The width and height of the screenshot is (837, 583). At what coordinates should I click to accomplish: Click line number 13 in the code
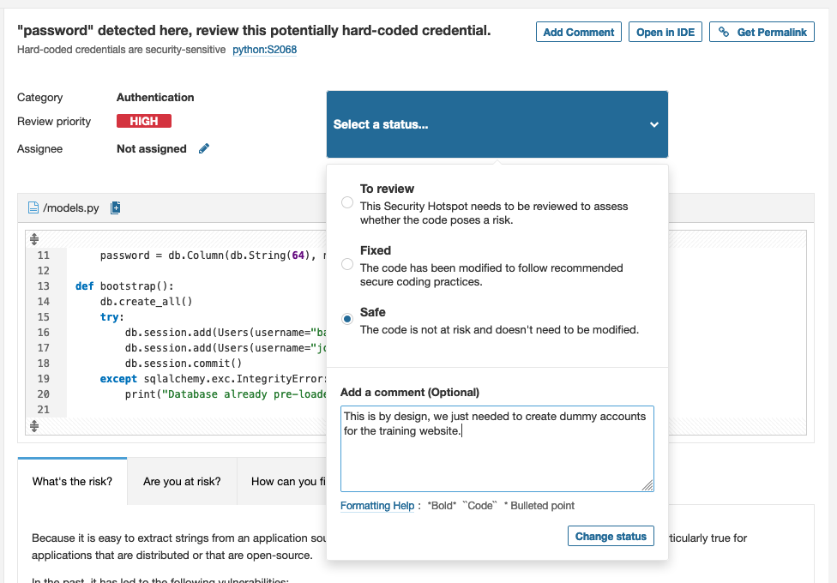43,286
